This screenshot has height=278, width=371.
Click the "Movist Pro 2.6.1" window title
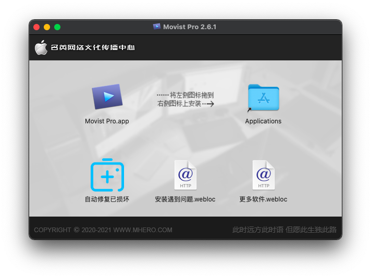(190, 27)
